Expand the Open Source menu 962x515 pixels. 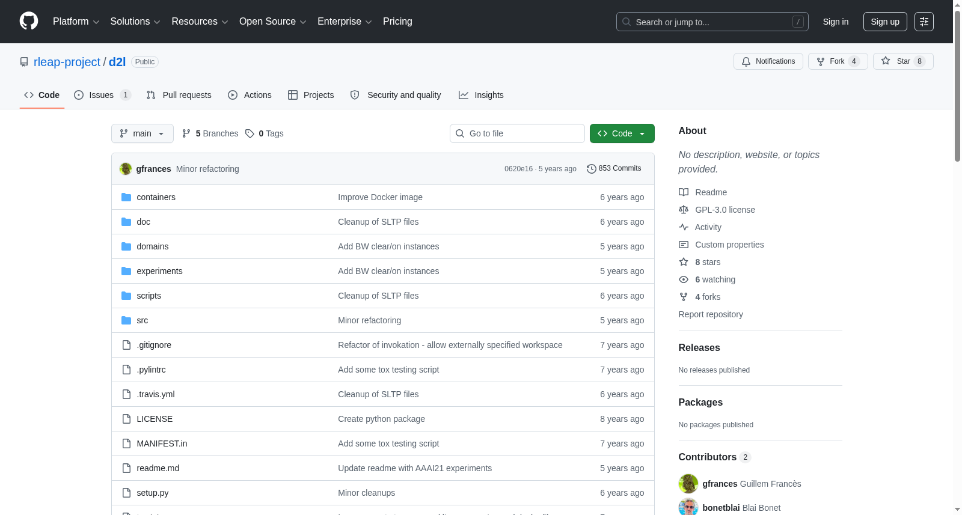[x=273, y=22]
